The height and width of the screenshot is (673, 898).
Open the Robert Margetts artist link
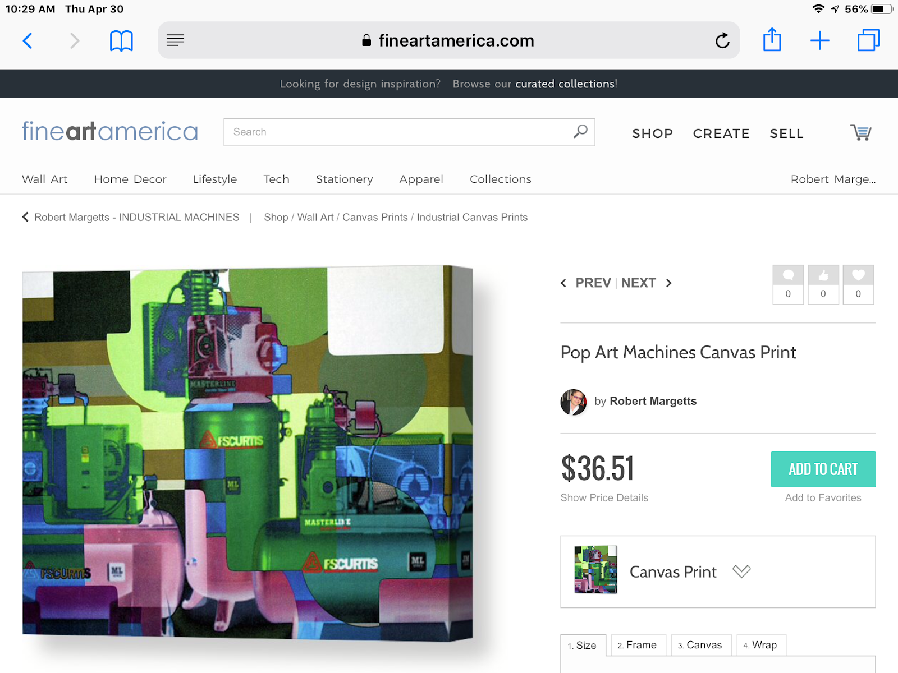653,401
